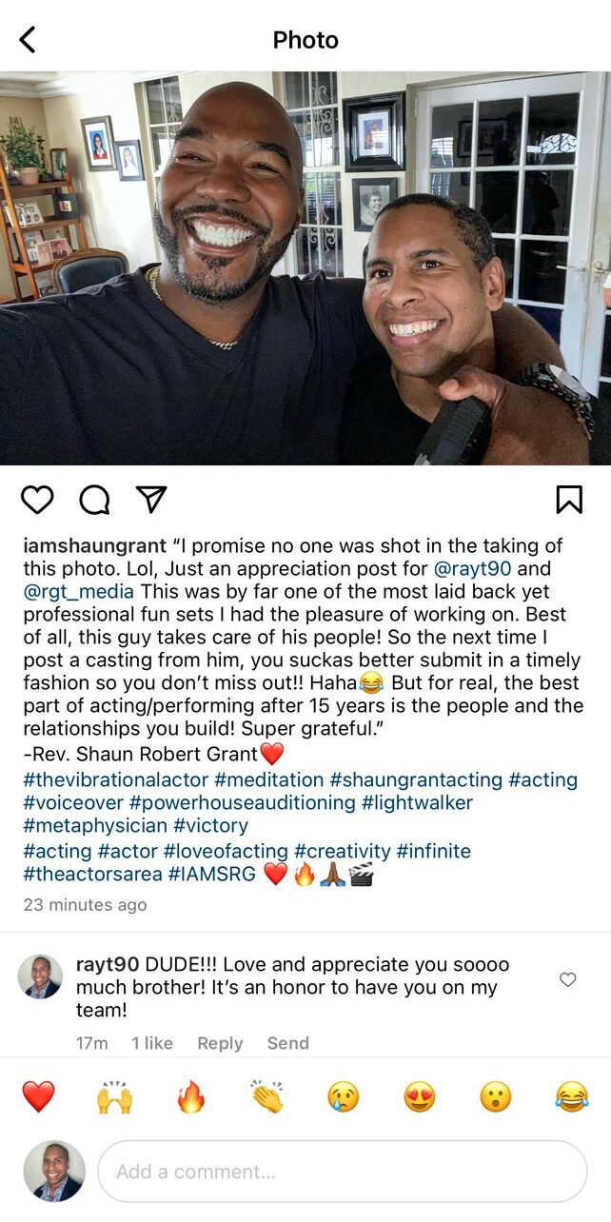The height and width of the screenshot is (1222, 611).
Task: Like rayt90's comment with small heart
Action: coord(568,979)
